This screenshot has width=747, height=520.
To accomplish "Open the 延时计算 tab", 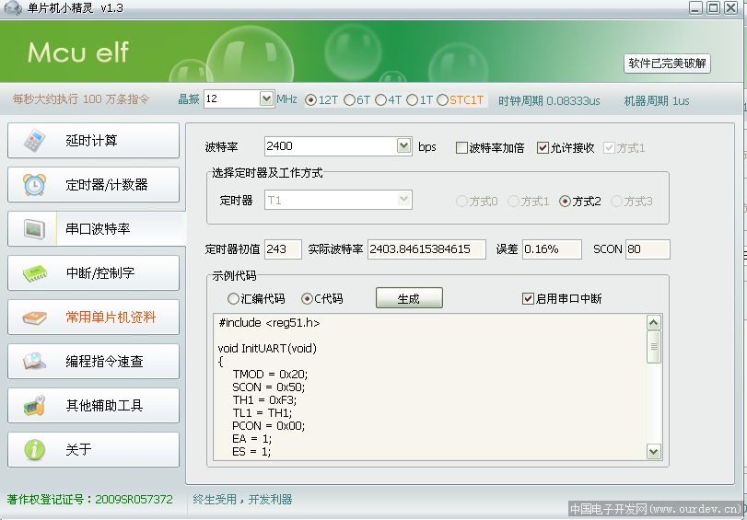I will pos(93,141).
